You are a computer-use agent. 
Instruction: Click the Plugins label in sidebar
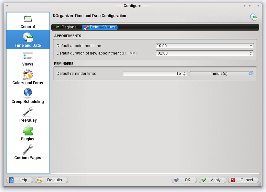pos(28,139)
